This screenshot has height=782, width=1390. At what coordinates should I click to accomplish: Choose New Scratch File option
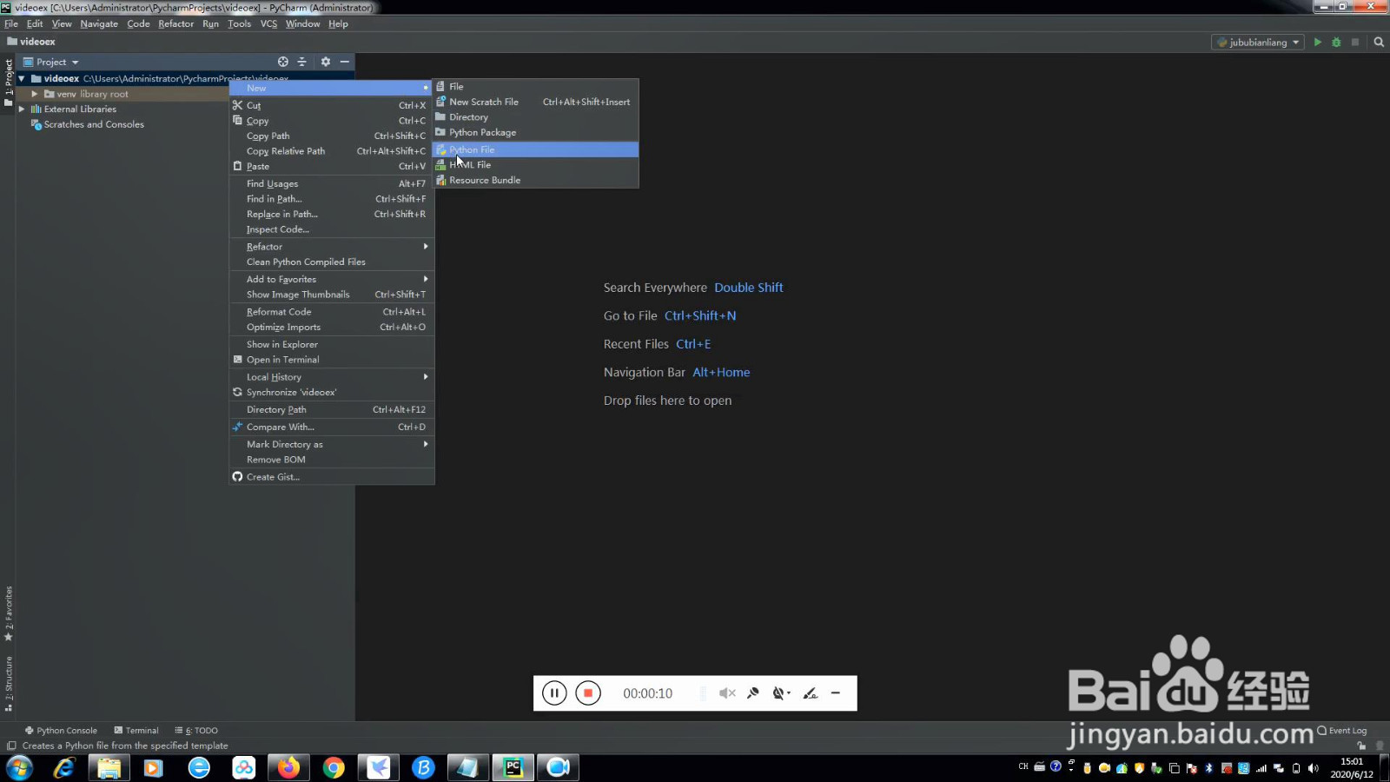coord(535,102)
